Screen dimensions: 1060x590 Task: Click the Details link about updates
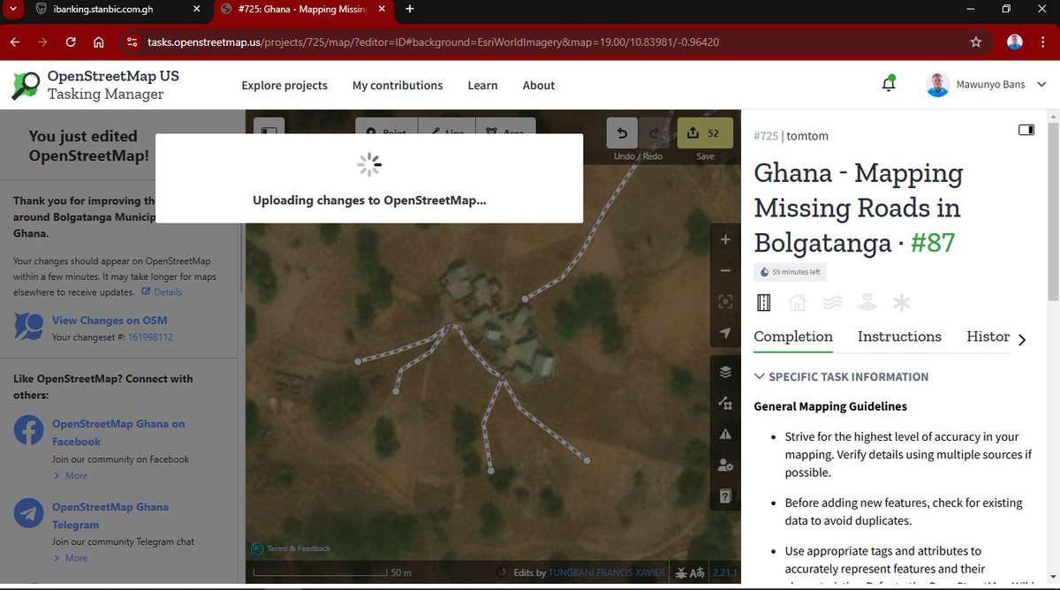coord(162,292)
